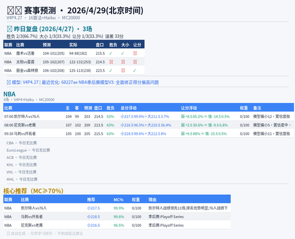The image size is (295, 239).
Task: Click 备注 column header
Action: [257, 108]
